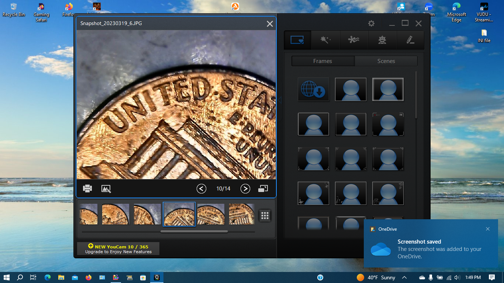Open taskbar search
This screenshot has width=504, height=283.
click(x=20, y=277)
